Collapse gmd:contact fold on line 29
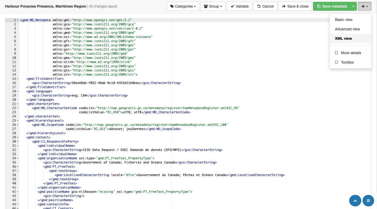The height and width of the screenshot is (209, 377). pos(18,137)
